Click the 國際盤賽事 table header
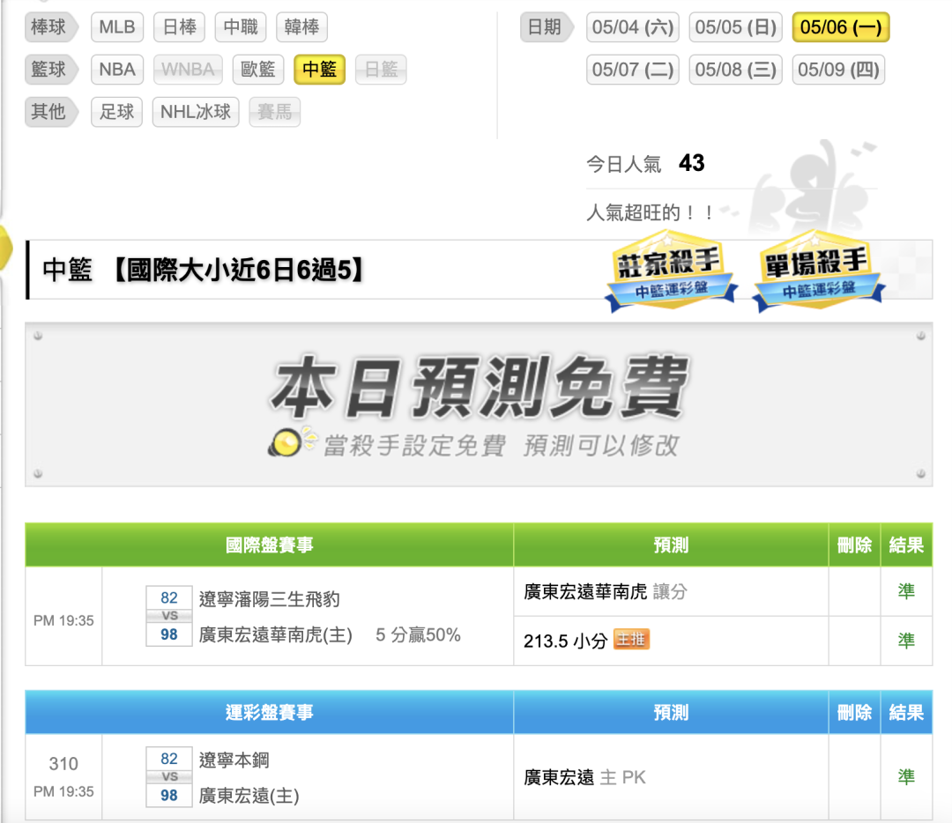Viewport: 952px width, 823px height. point(270,545)
